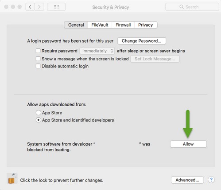The width and height of the screenshot is (221, 190).
Task: Open the Show All preferences grid
Action: pos(56,7)
